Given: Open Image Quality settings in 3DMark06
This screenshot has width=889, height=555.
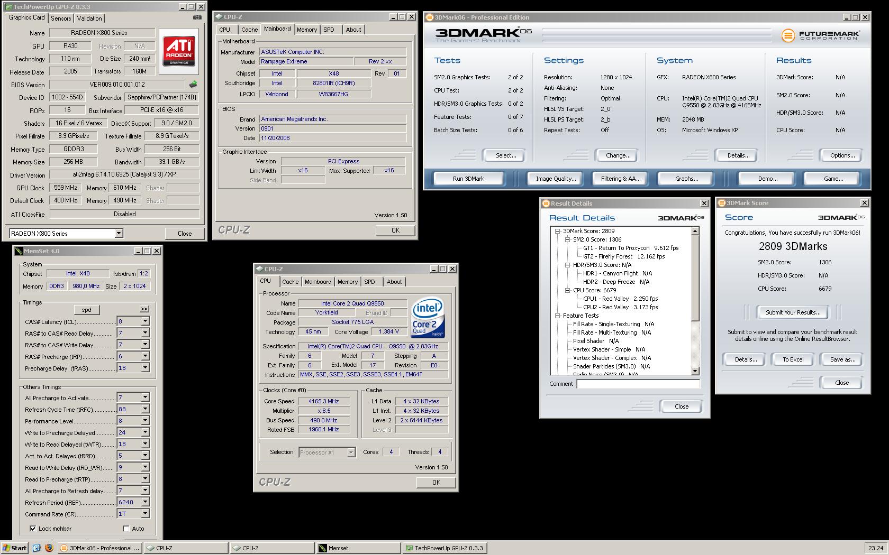Looking at the screenshot, I should tap(556, 179).
